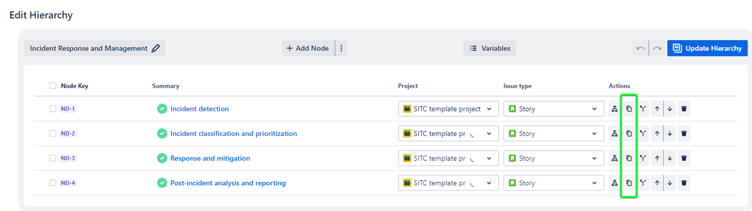The height and width of the screenshot is (211, 752).
Task: Open the Variables panel
Action: 490,48
